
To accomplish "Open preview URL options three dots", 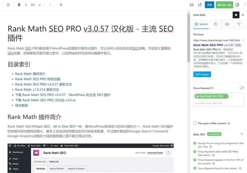I will pyautogui.click(x=244, y=40).
